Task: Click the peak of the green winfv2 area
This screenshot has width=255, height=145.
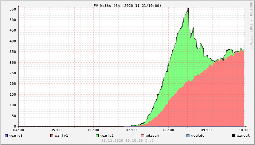Action: [x=188, y=8]
